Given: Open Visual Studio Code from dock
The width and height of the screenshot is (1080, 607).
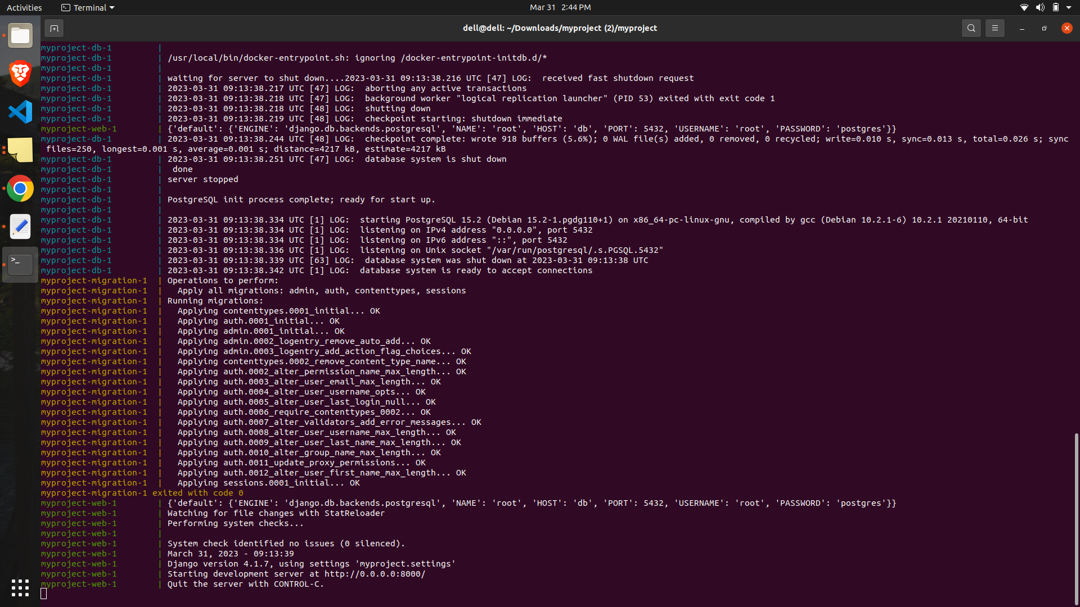Looking at the screenshot, I should pos(20,112).
